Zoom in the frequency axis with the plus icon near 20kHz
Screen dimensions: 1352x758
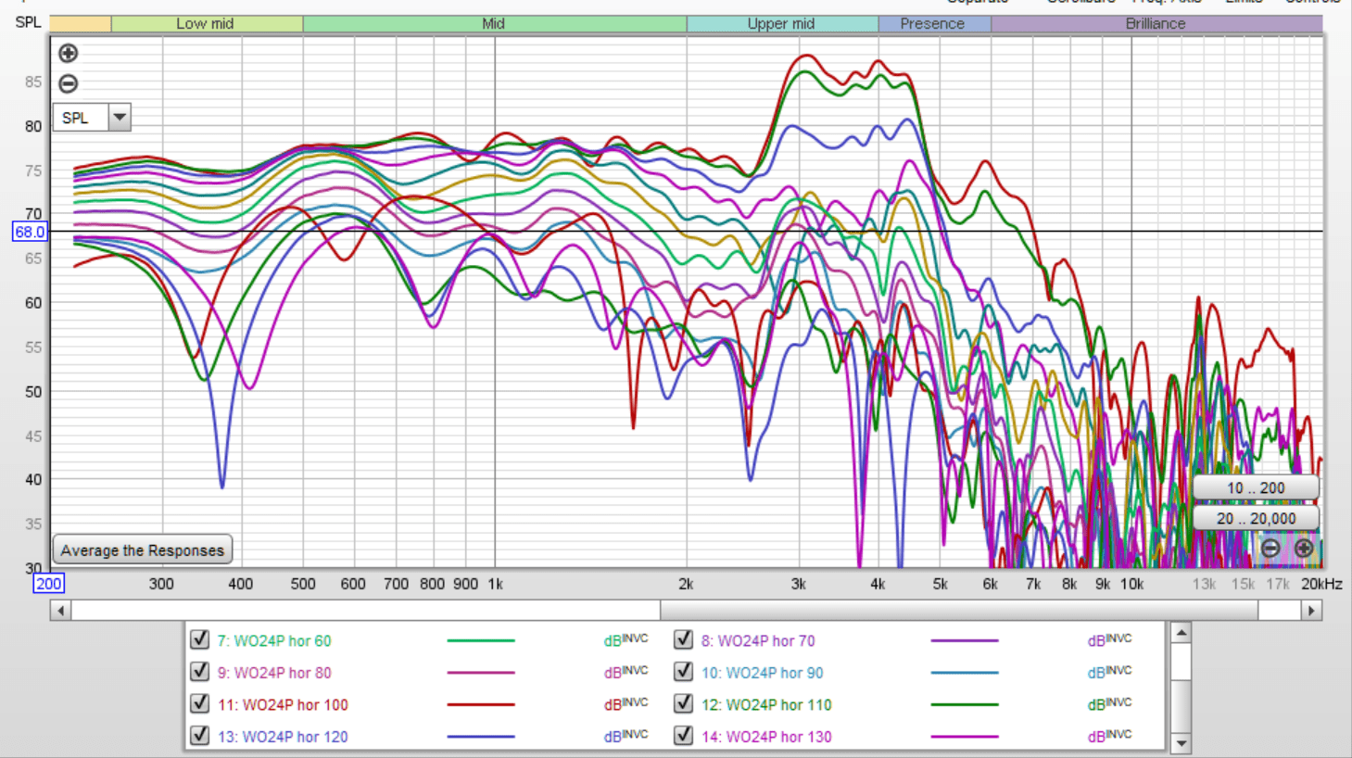pyautogui.click(x=1304, y=549)
